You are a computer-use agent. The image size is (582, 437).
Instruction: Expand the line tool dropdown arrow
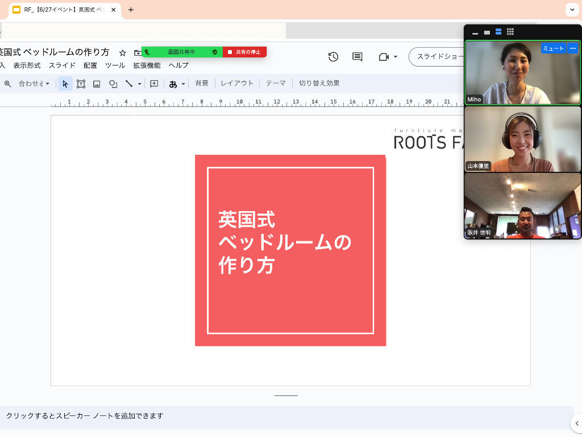pos(140,84)
